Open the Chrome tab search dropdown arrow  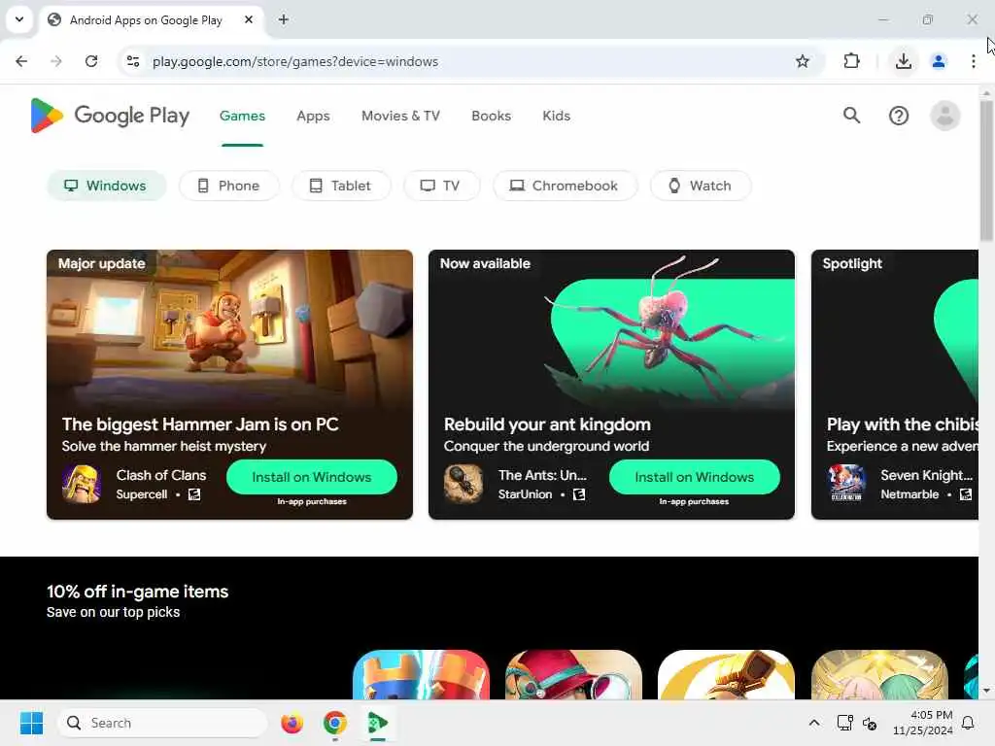click(19, 19)
